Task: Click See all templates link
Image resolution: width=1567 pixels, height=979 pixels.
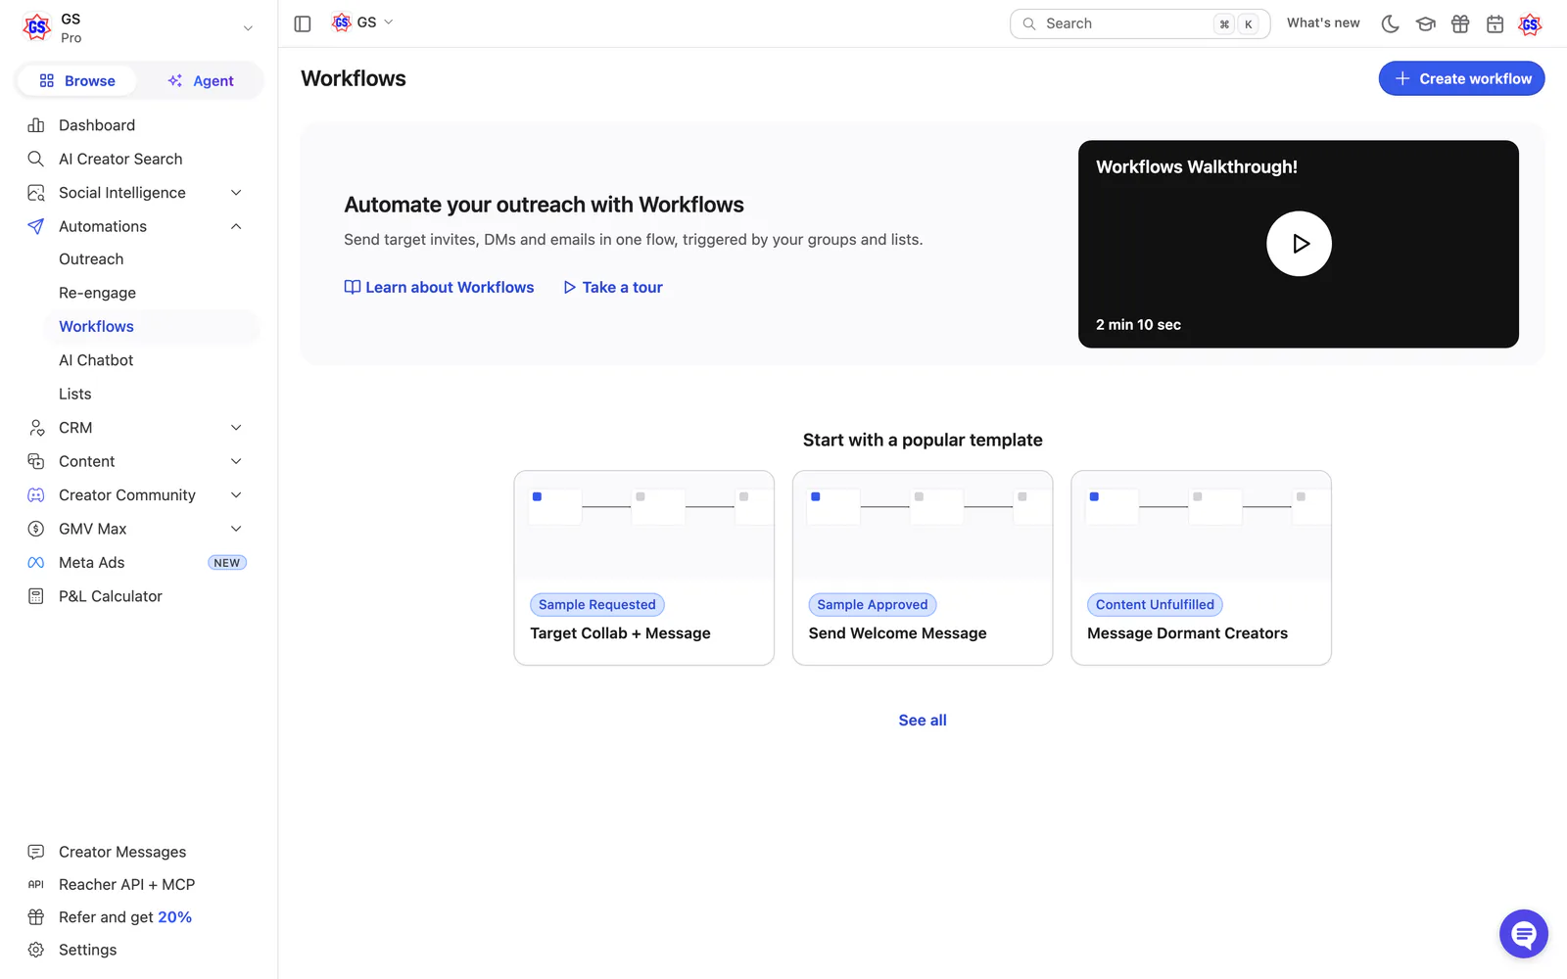Action: pyautogui.click(x=923, y=721)
